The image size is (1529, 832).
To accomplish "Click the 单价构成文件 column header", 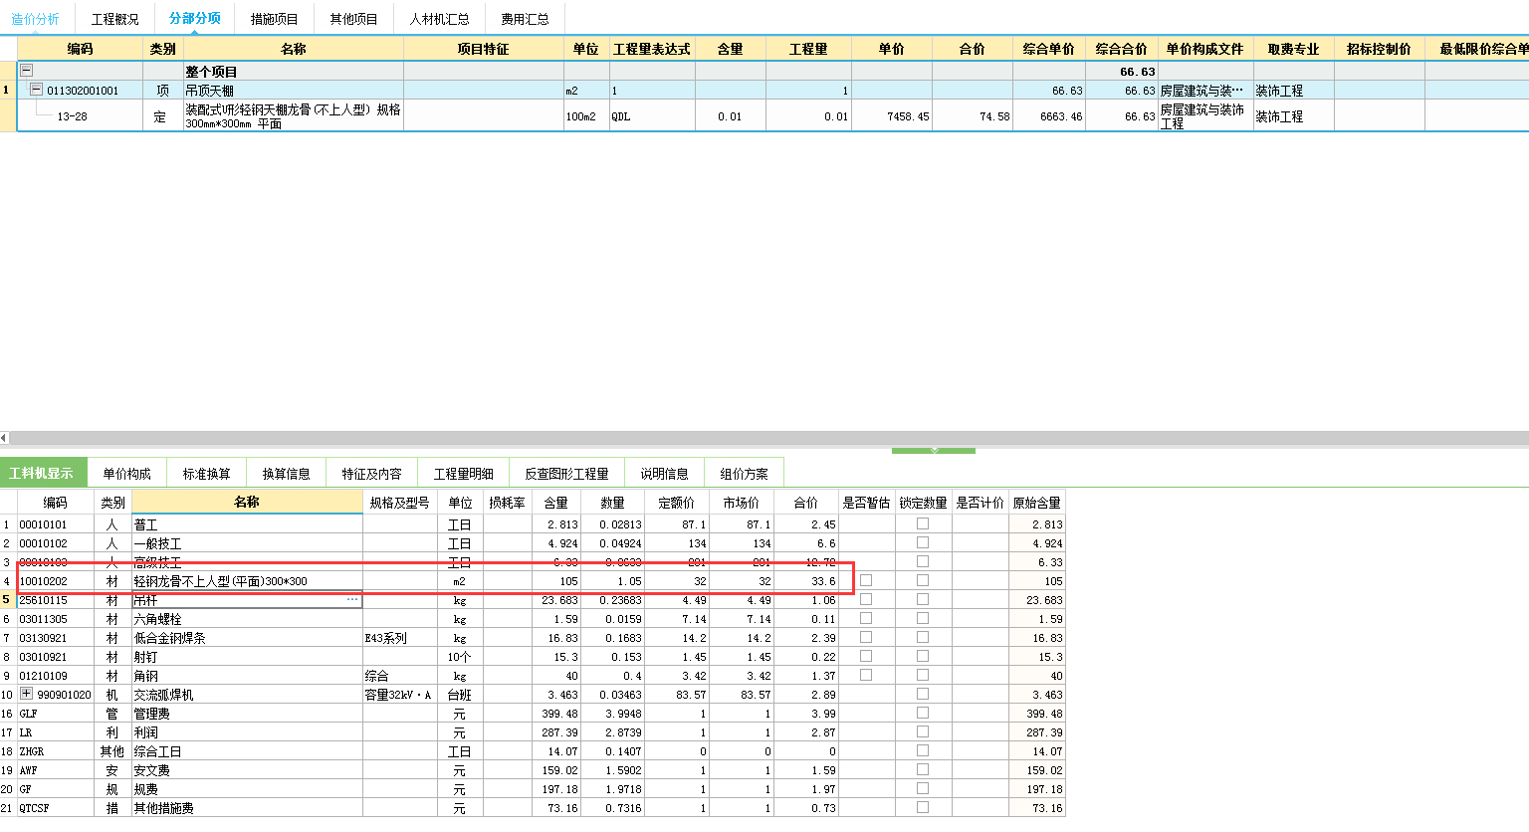I will (1205, 49).
